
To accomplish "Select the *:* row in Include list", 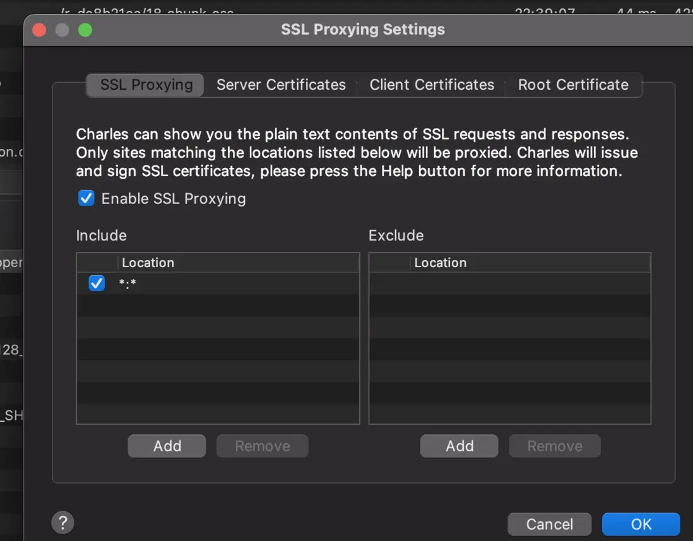I will [x=218, y=283].
